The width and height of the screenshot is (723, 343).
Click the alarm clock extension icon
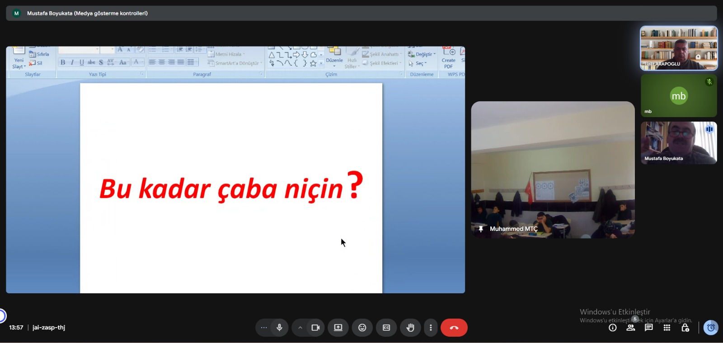tap(711, 328)
